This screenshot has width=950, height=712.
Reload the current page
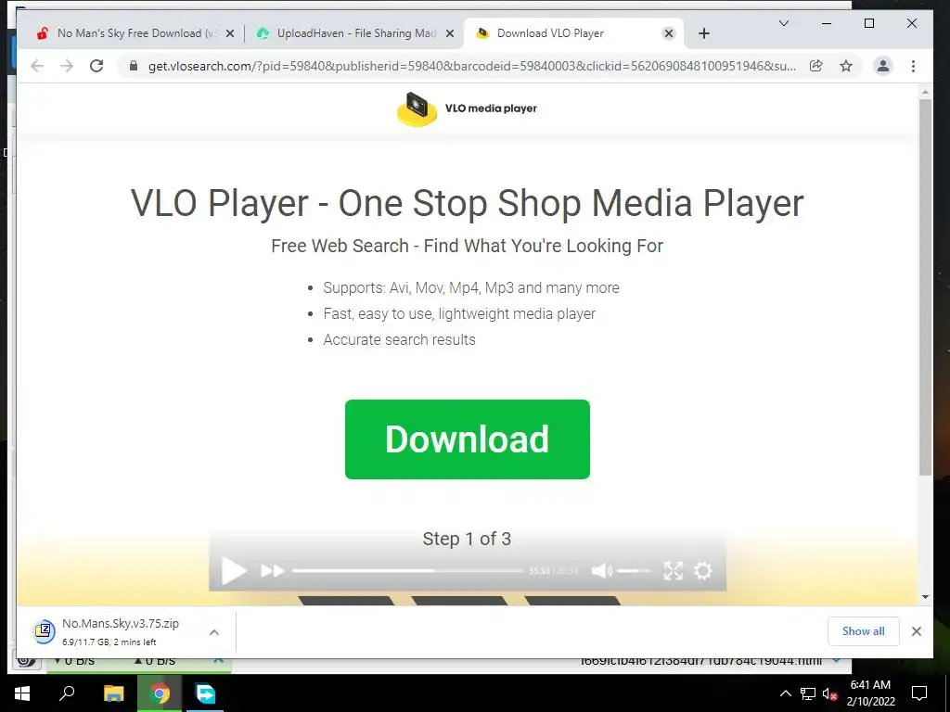tap(96, 66)
